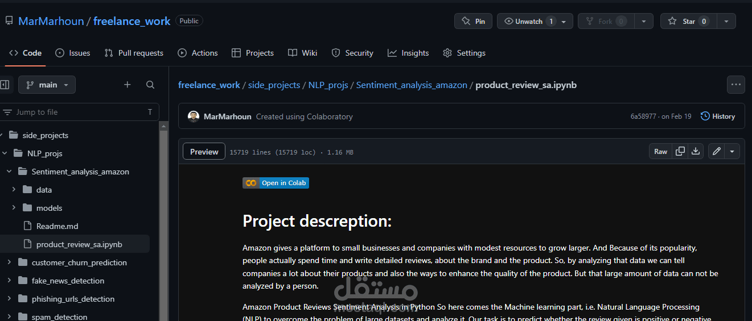This screenshot has width=752, height=321.
Task: Open the Actions tab
Action: 198,53
